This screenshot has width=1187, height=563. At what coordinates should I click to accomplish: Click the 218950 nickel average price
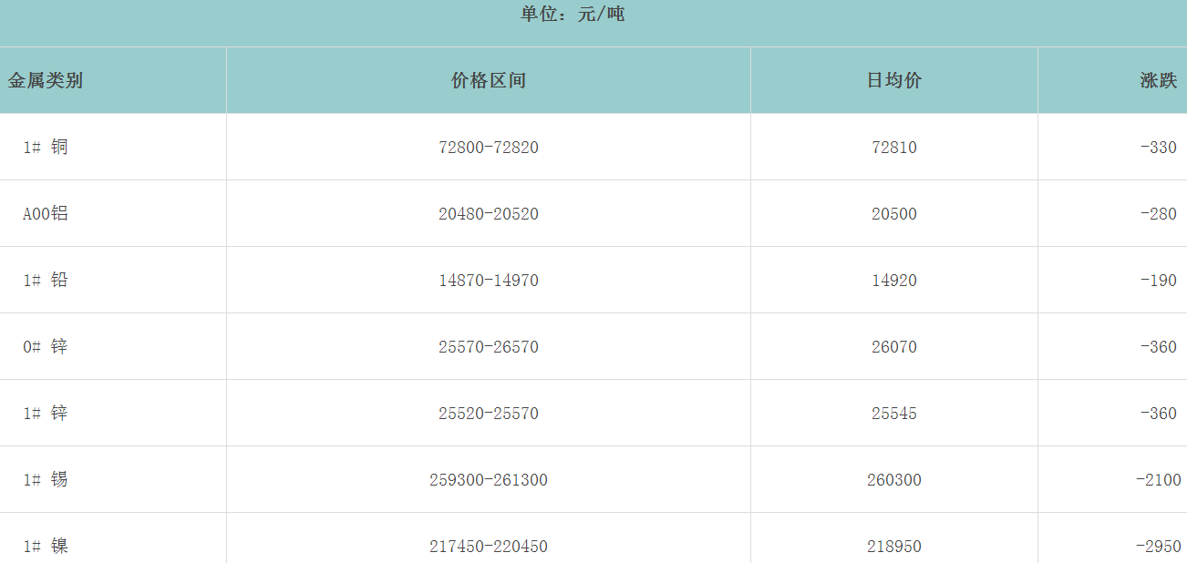893,546
